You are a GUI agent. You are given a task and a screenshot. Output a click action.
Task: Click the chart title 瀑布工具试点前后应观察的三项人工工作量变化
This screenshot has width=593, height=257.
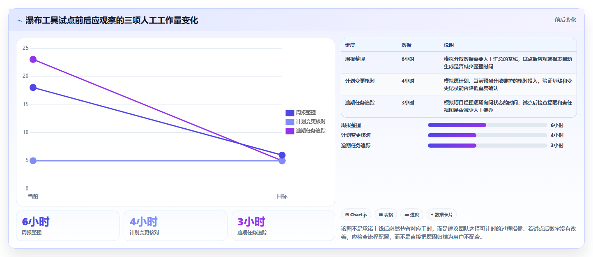click(112, 20)
